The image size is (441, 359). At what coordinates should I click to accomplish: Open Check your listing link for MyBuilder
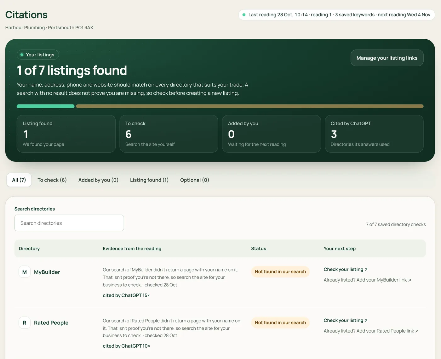(346, 269)
